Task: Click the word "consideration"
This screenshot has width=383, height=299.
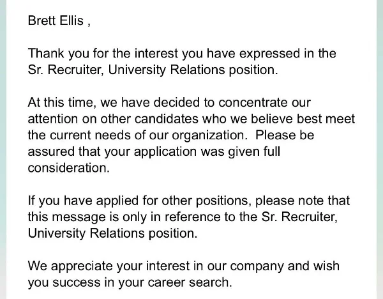Action: pyautogui.click(x=67, y=168)
